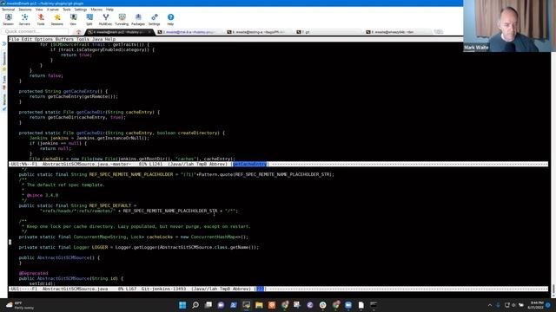Open the Session toolbar icon

point(8,19)
